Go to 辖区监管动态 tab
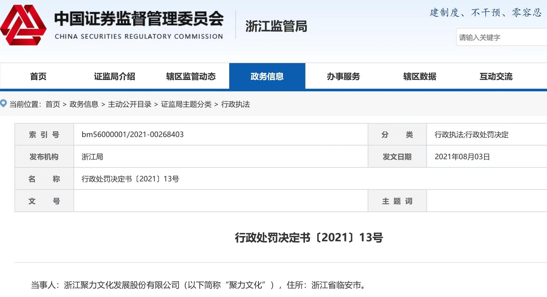The width and height of the screenshot is (547, 297). click(191, 77)
